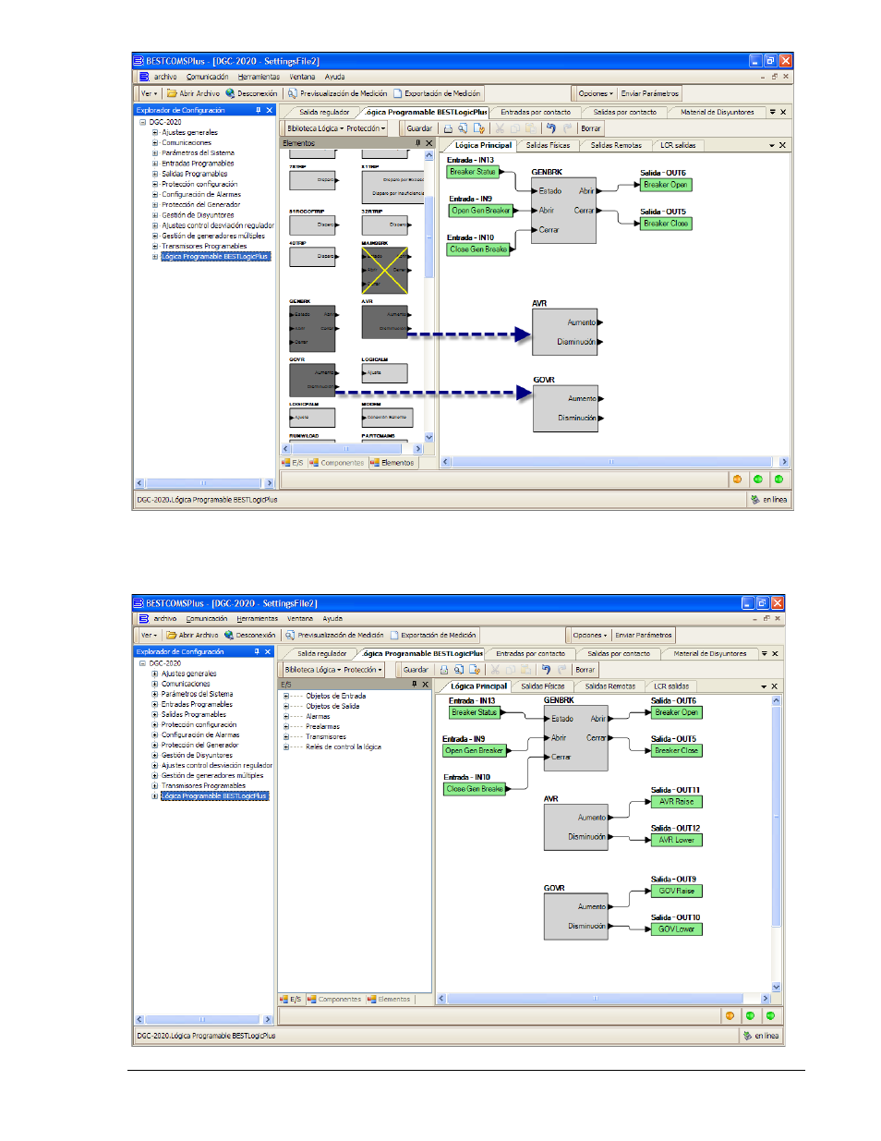The image size is (881, 1141).
Task: Collapse the DGC-2020 root node in the upper window
Action: tap(143, 122)
